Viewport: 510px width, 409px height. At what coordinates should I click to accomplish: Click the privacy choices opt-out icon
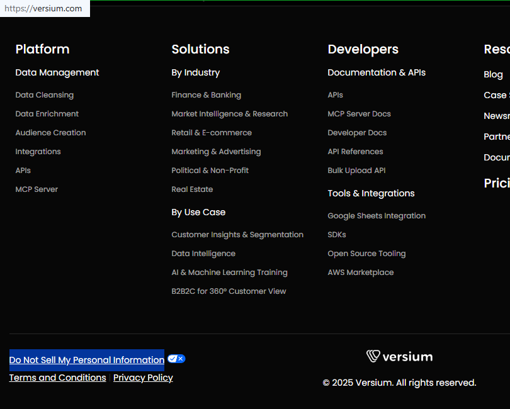(x=176, y=359)
